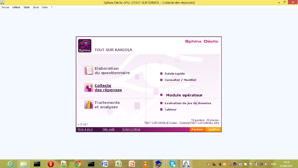Screen dimensions: 298x168
Task: Click the Collecte des réponses people icon
Action: [x=88, y=87]
